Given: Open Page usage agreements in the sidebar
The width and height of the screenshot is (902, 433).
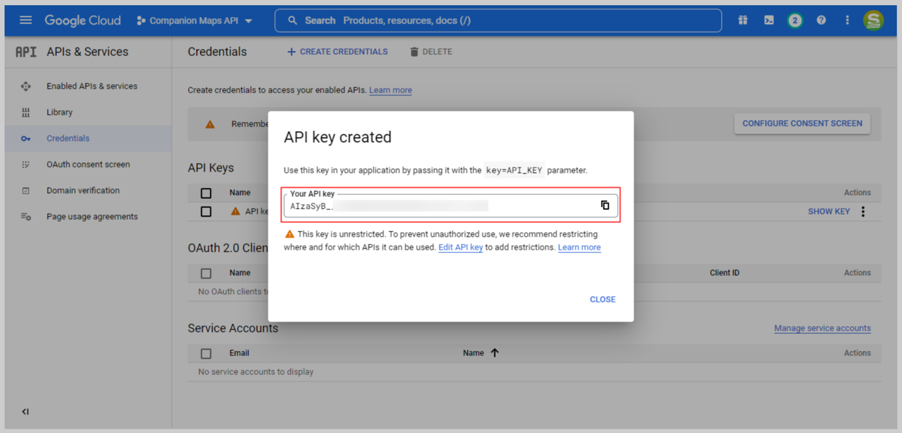Looking at the screenshot, I should coord(92,216).
